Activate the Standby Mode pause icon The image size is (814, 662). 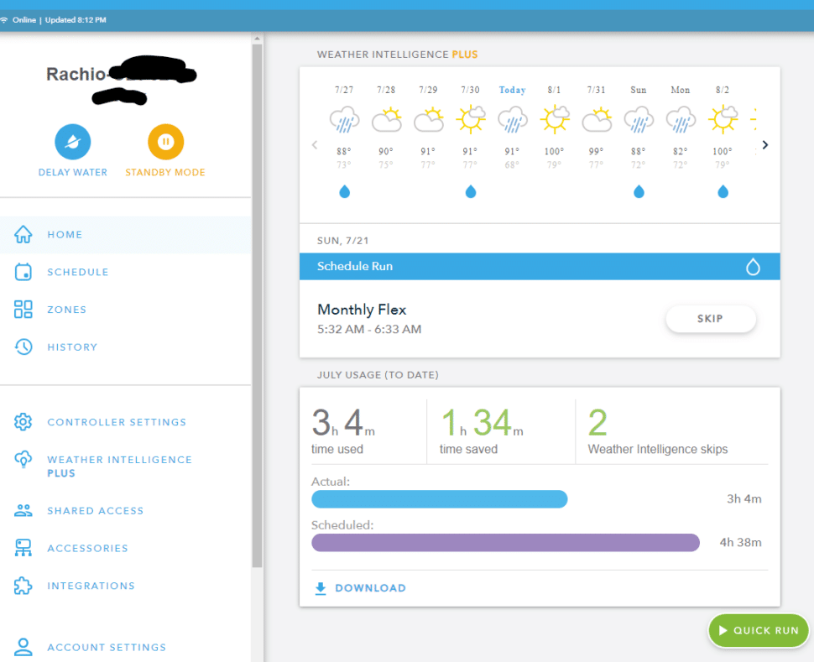[164, 141]
